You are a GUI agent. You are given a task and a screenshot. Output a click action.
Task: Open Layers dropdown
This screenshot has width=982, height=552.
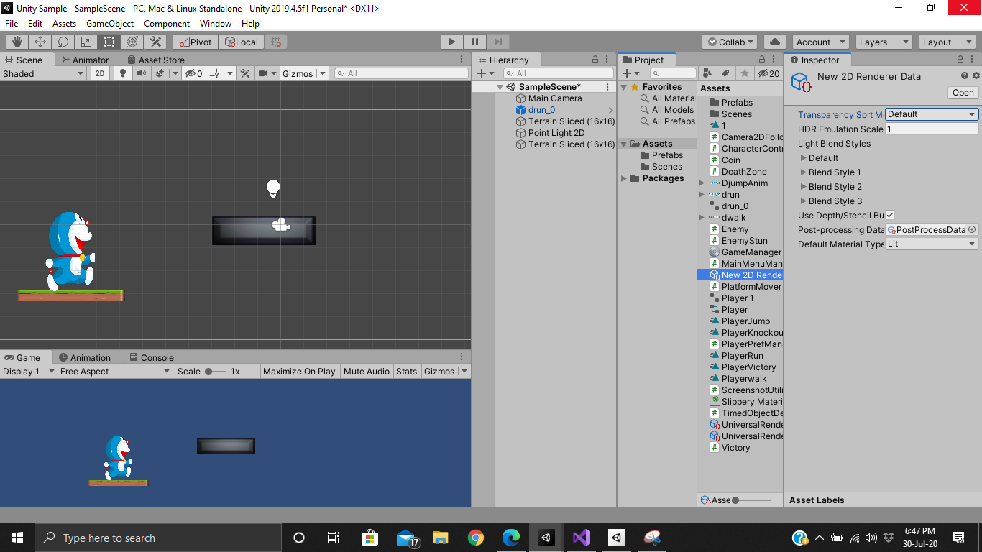884,42
